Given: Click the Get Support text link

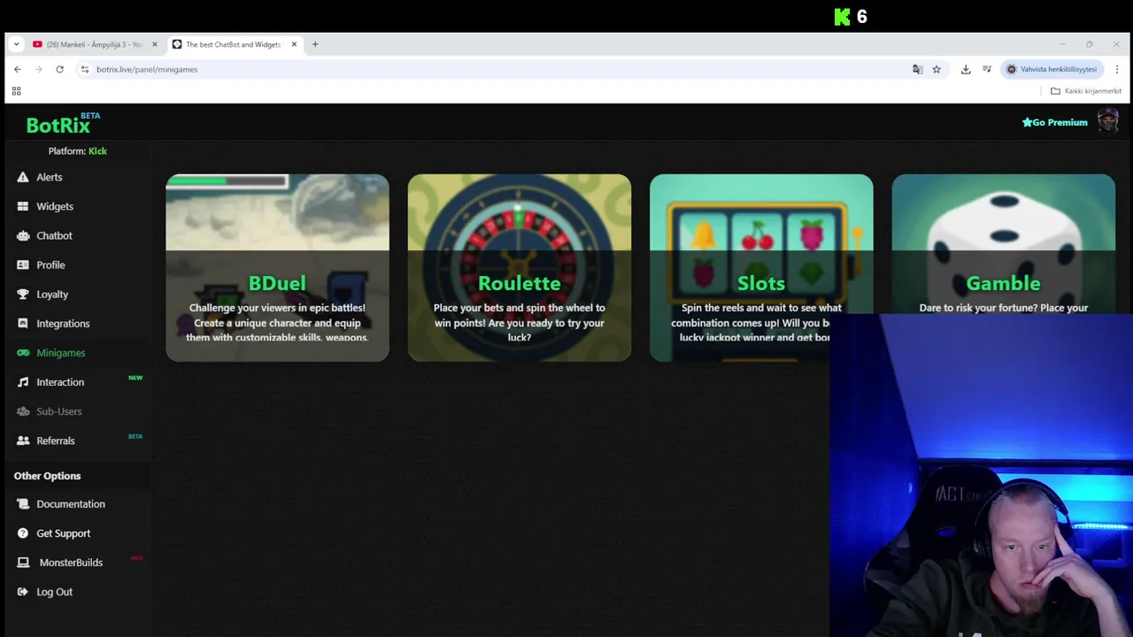Looking at the screenshot, I should pos(64,533).
